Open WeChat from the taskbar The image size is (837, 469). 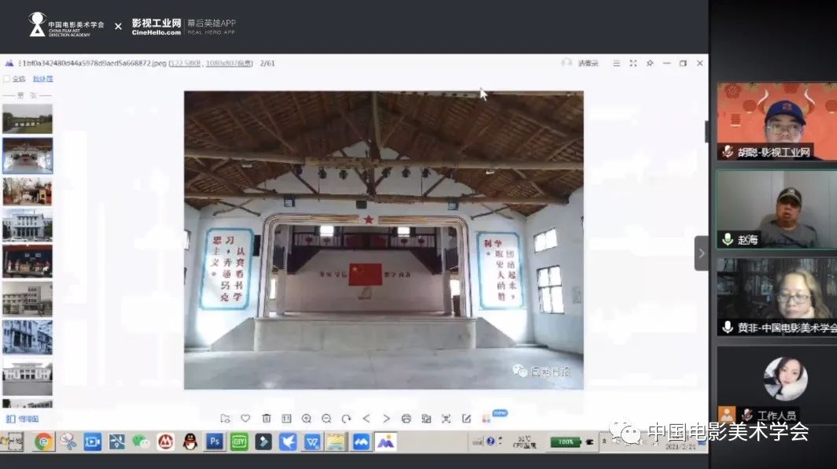tap(141, 441)
